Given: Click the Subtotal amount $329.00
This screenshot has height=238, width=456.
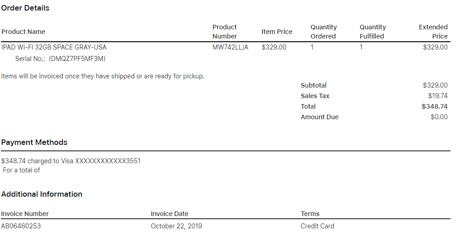Looking at the screenshot, I should point(435,85).
